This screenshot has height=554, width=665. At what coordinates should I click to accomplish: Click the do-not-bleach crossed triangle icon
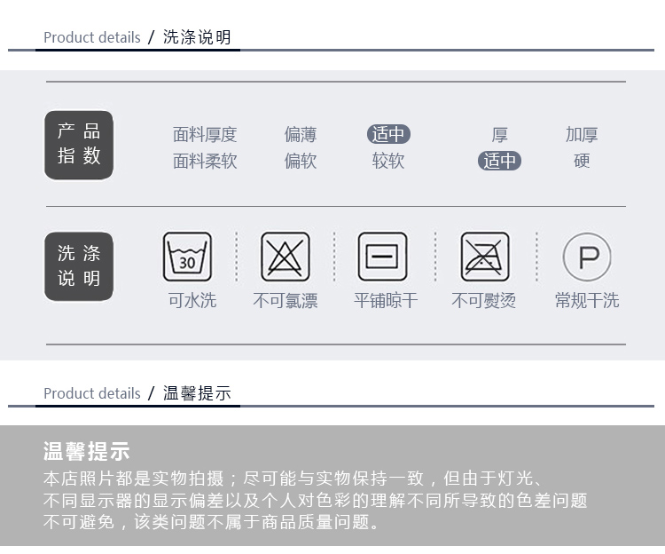pos(286,257)
